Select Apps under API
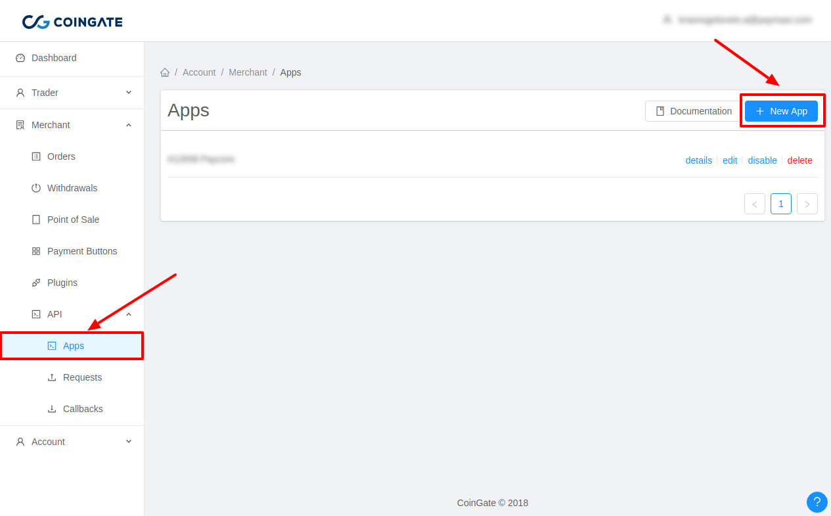 [72, 346]
